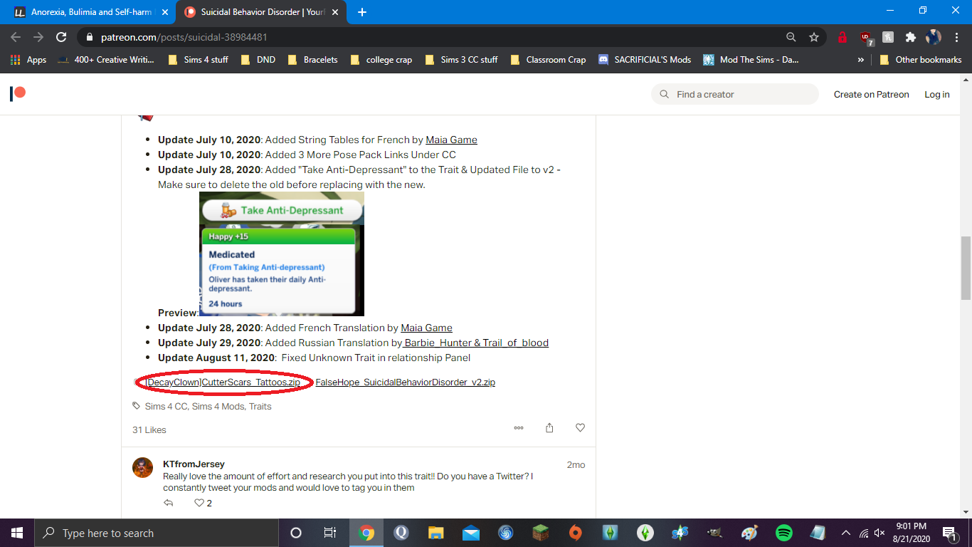Click the Traits tag
The height and width of the screenshot is (547, 972).
pyautogui.click(x=260, y=406)
